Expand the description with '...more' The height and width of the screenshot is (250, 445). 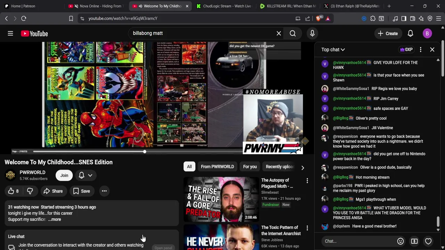(55, 219)
